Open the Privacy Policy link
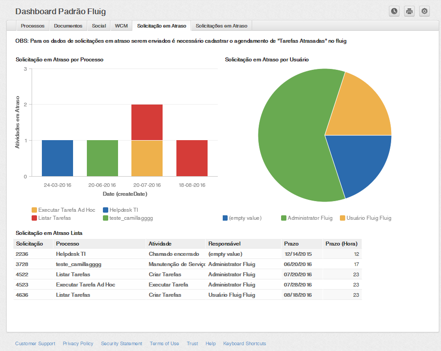 coord(78,343)
